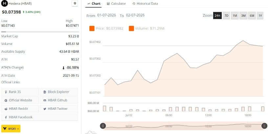This screenshot has height=134, width=271.
Task: Click the Block Explorer document icon
Action: [45, 92]
